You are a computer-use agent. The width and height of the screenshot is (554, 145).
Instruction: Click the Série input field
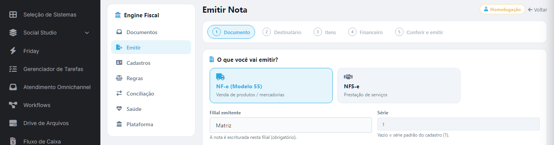[459, 124]
